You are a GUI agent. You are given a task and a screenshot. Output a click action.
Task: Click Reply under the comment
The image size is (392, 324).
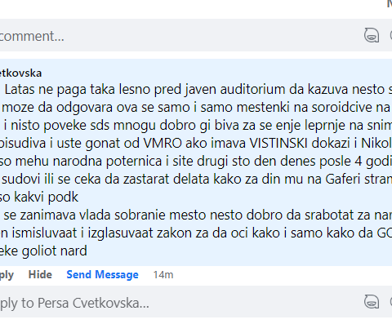coord(7,275)
